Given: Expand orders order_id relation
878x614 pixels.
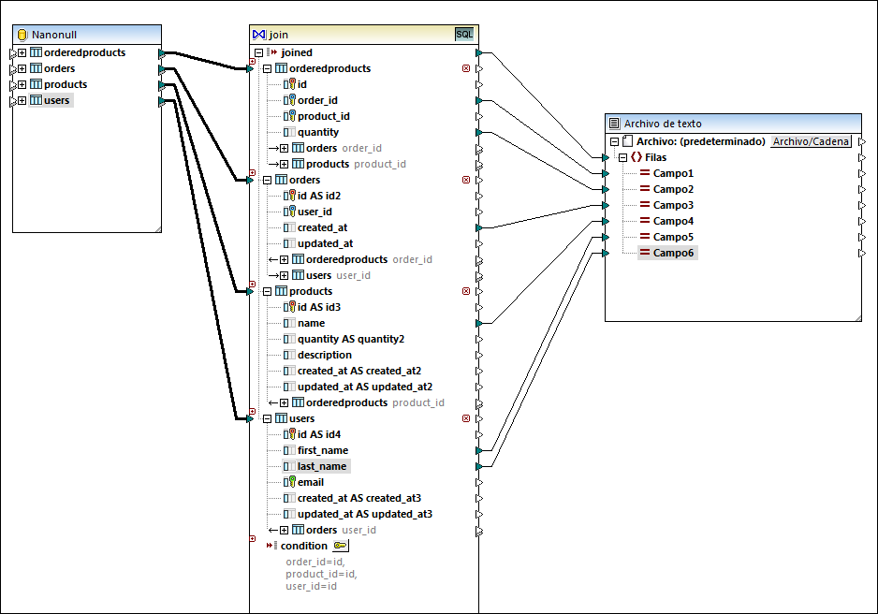Looking at the screenshot, I should [x=285, y=148].
